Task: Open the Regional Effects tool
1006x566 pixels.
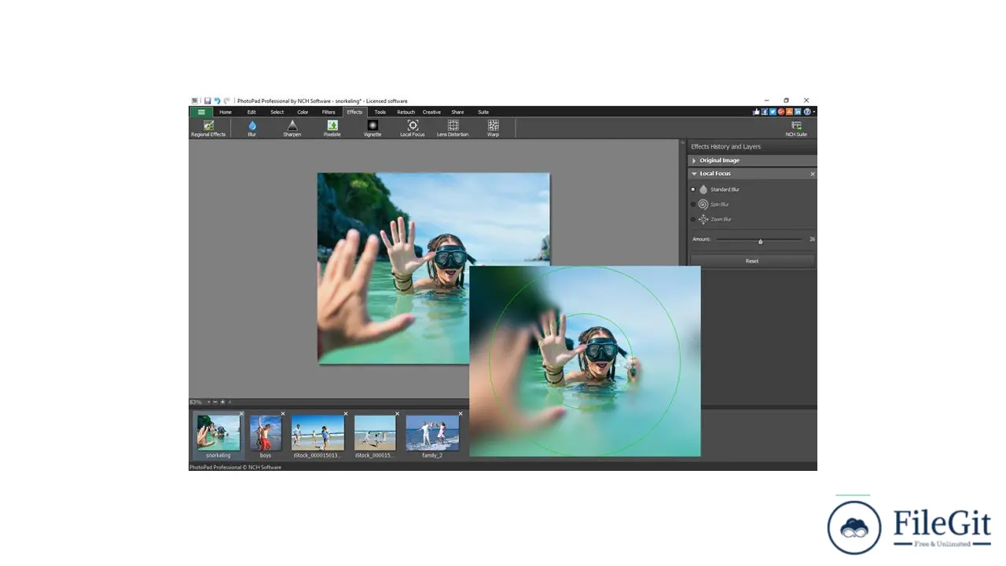Action: [208, 129]
